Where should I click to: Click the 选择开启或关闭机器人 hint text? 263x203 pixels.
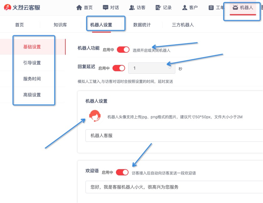pos(152,50)
